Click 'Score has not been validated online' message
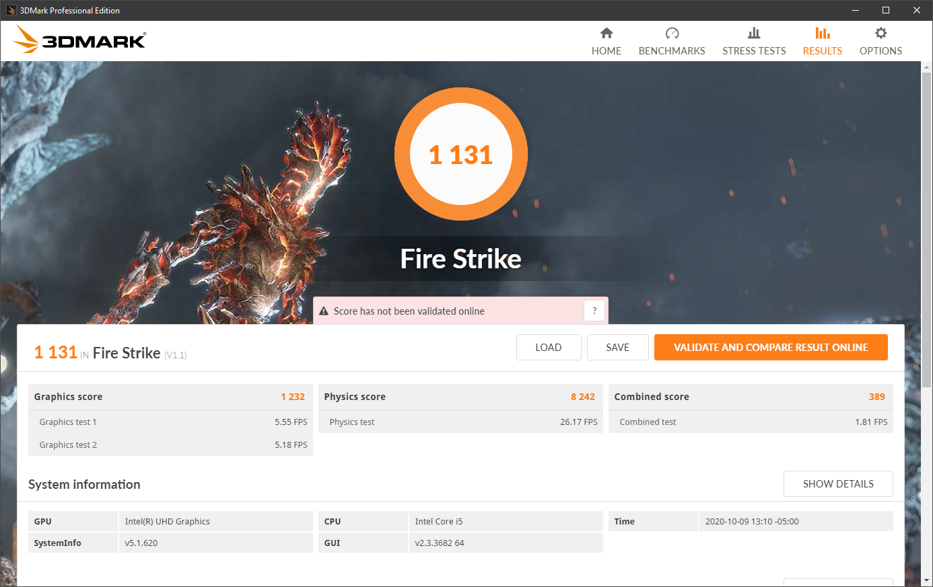The height and width of the screenshot is (587, 933). coord(409,311)
